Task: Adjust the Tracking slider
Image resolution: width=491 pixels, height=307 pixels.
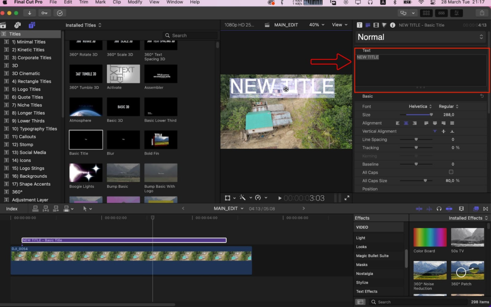Action: [416, 148]
